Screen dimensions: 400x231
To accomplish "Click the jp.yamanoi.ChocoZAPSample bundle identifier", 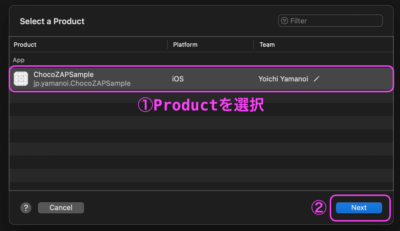I will (x=82, y=83).
